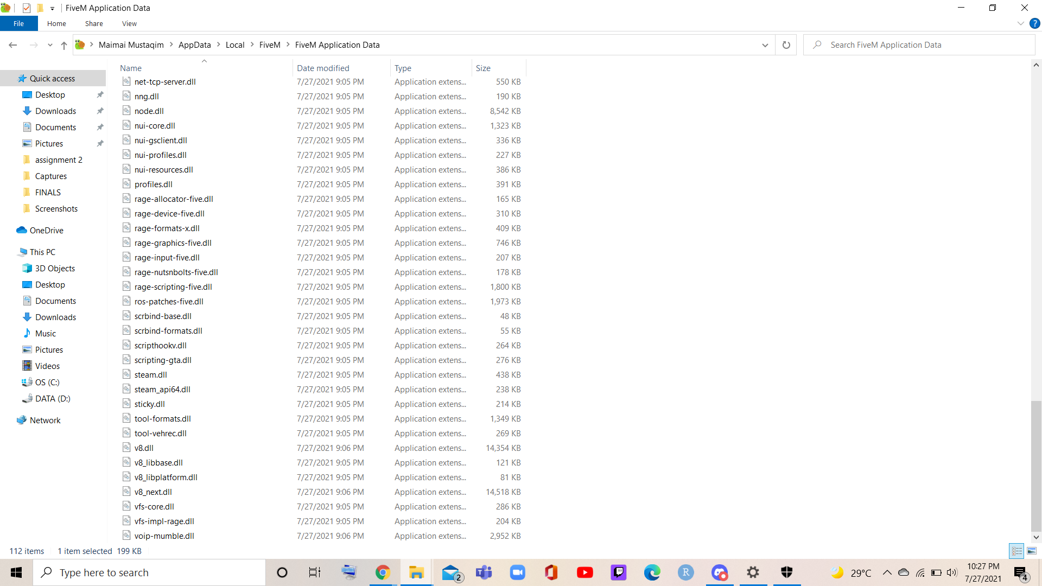Open Music under This PC
Screen dimensions: 1042x586
coord(46,333)
